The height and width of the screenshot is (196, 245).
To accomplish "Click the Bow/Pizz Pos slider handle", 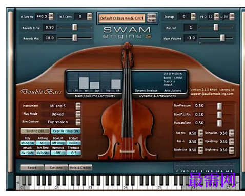I will 219,115.
